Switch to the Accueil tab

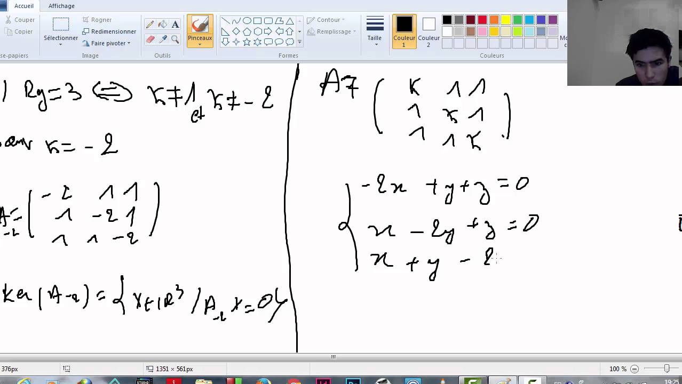[x=24, y=6]
